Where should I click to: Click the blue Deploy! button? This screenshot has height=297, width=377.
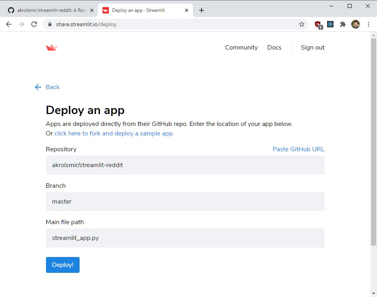(x=63, y=265)
